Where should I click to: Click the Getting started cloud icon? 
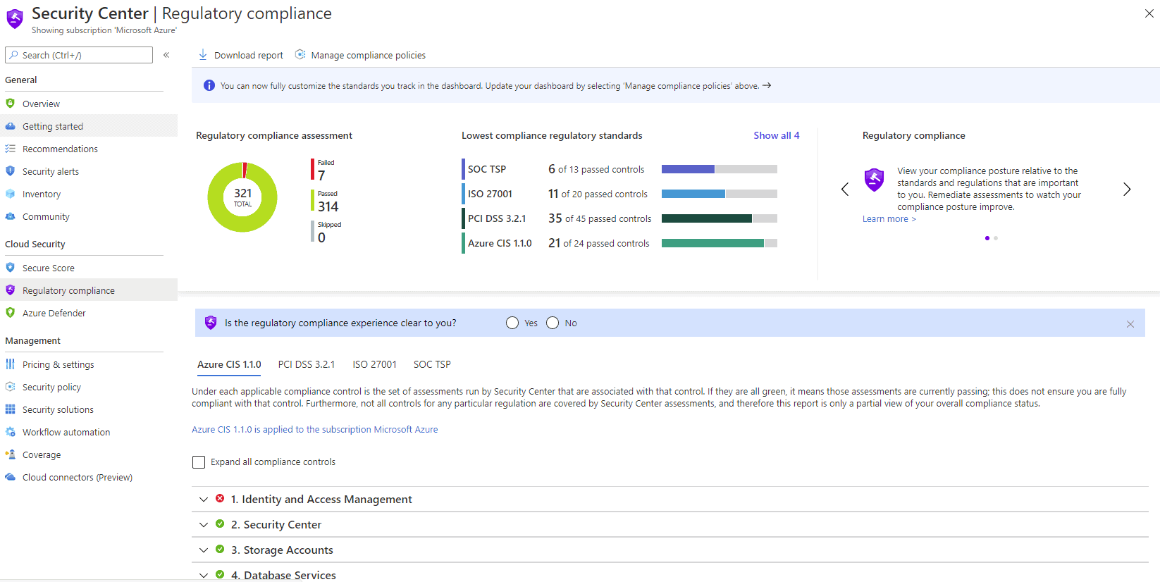(x=10, y=126)
